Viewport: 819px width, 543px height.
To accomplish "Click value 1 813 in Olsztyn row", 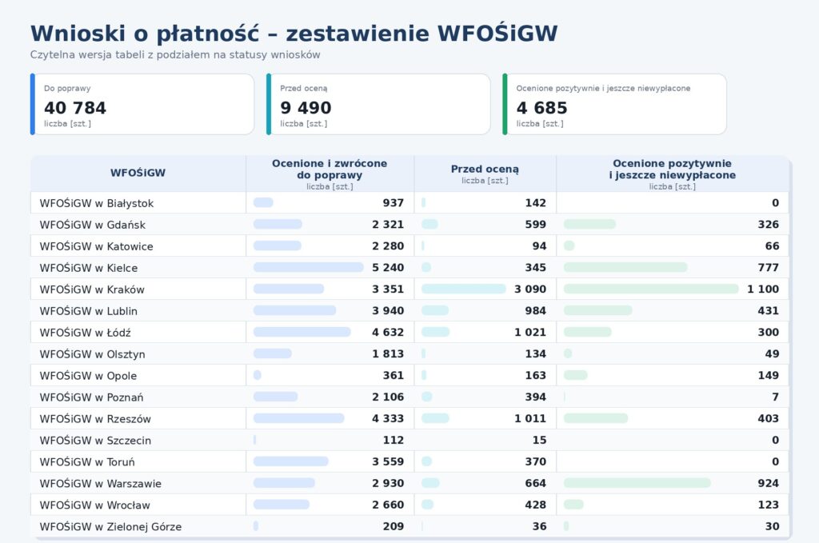I will point(388,353).
